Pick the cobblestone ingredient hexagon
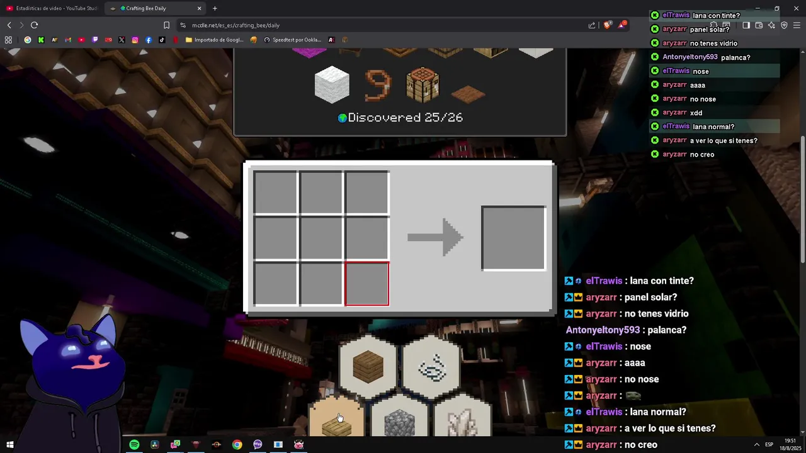Image resolution: width=806 pixels, height=453 pixels. [400, 416]
